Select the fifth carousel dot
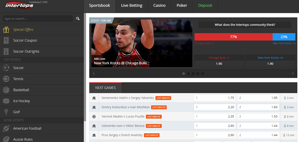Image resolution: width=299 pixels, height=142 pixels. [203, 73]
